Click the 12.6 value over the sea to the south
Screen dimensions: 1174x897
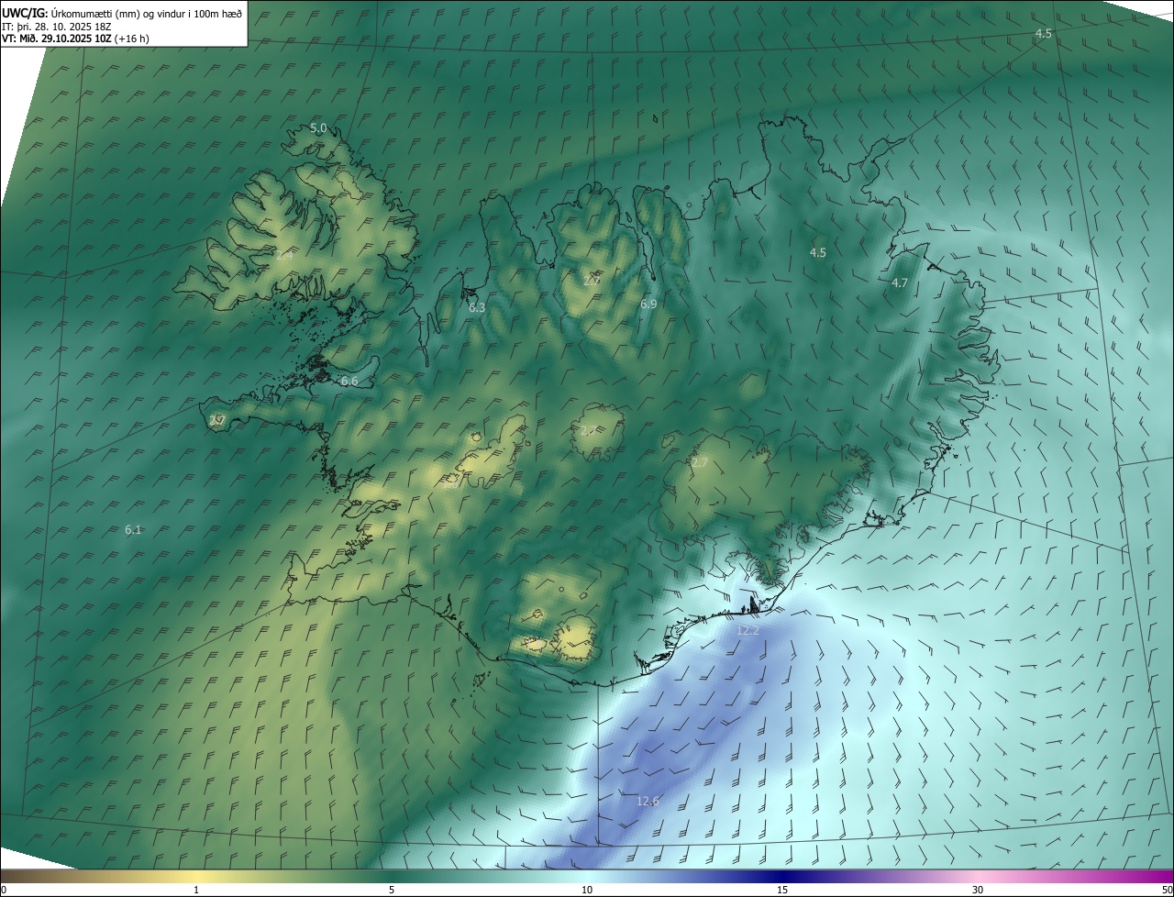click(x=648, y=802)
